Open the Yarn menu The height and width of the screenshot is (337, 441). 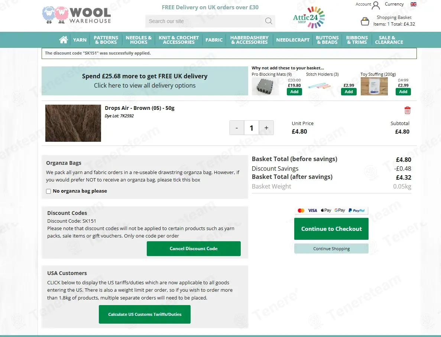click(x=80, y=40)
